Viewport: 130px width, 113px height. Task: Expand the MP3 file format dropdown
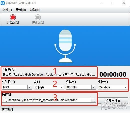pos(29,87)
